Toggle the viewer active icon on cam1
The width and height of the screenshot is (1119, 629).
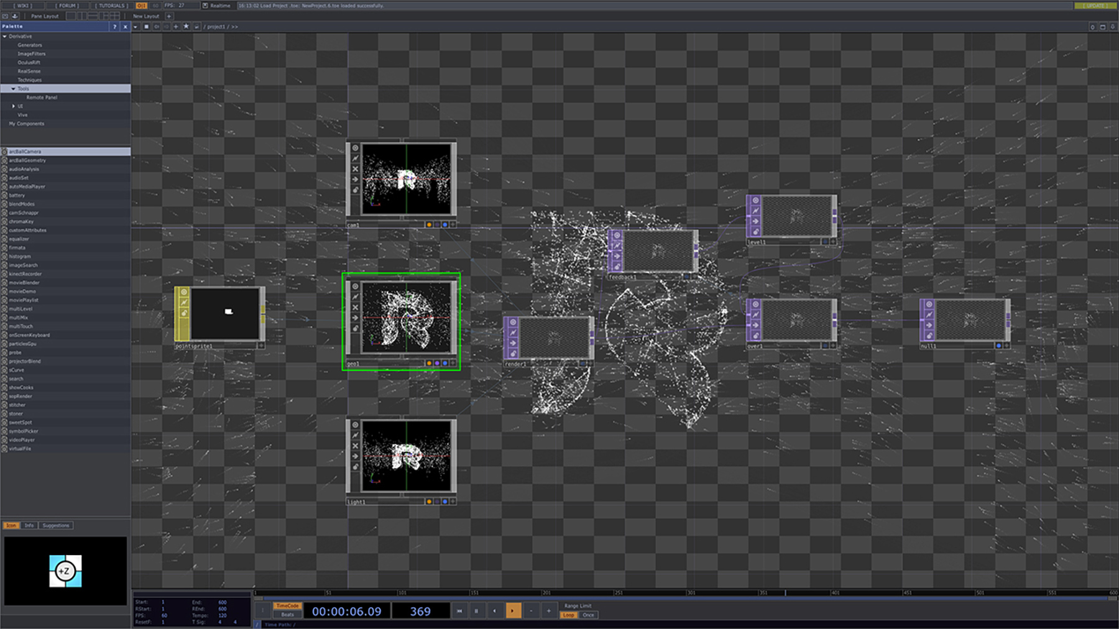355,148
